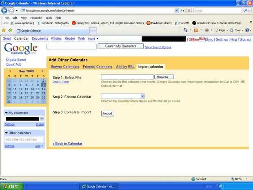This screenshot has width=253, height=190.
Task: Open the Tools gear in command bar
Action: (236, 30)
